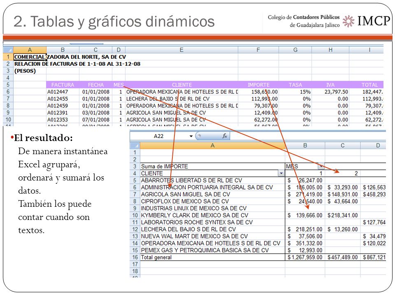
Task: Open the Name Box dropdown arrow beside A22
Action: pyautogui.click(x=191, y=136)
